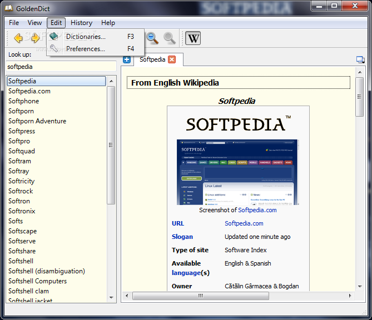Go forward with the right arrow icon

(36, 38)
